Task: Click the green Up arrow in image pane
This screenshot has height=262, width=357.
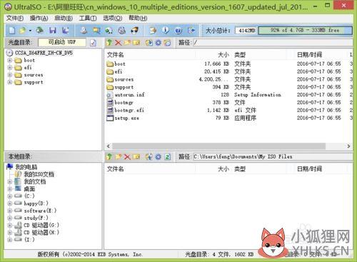Action: (x=109, y=43)
